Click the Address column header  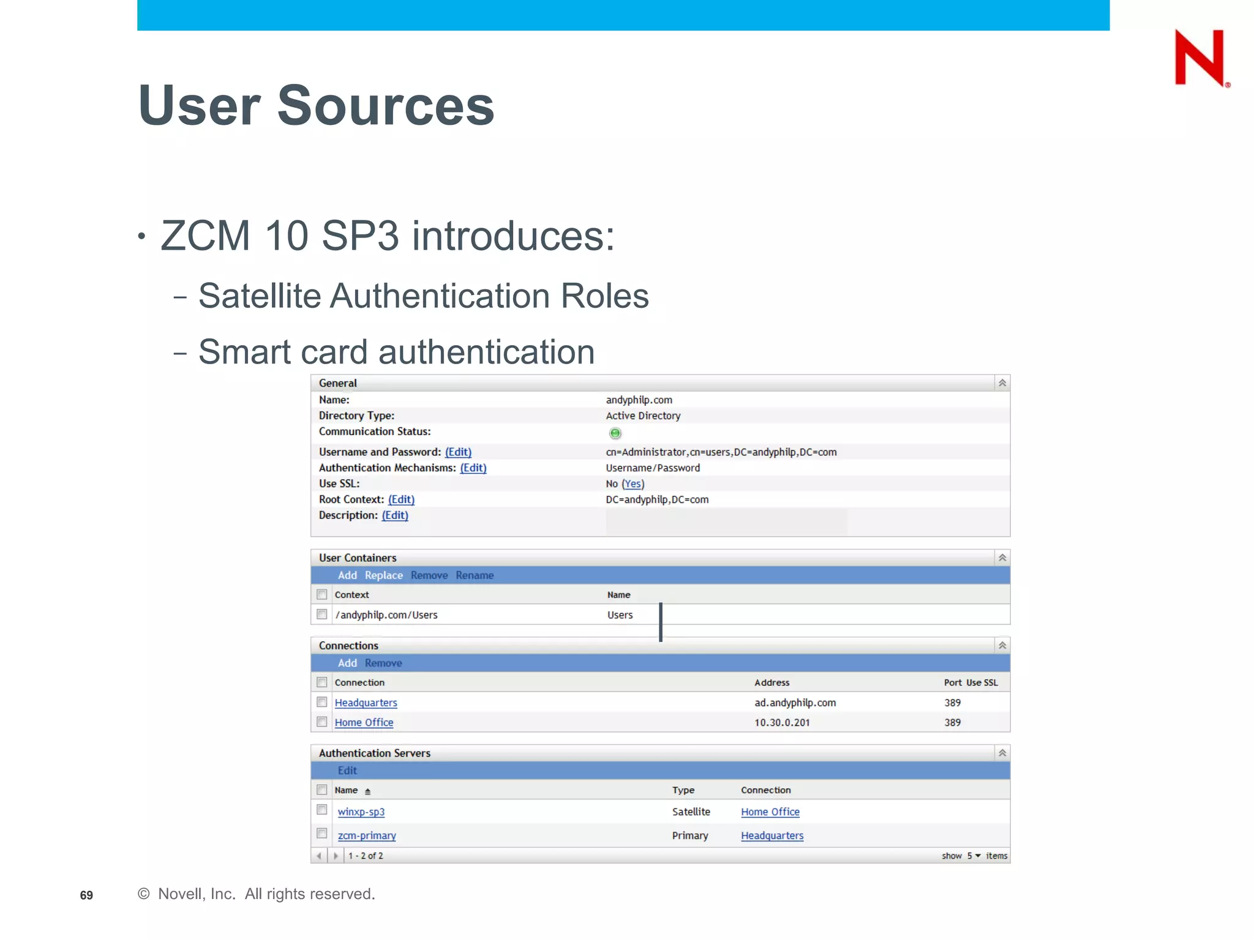[x=772, y=682]
